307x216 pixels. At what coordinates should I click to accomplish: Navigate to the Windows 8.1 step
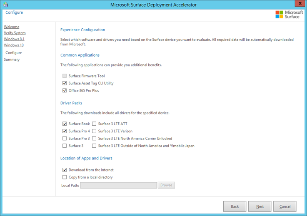click(x=14, y=39)
